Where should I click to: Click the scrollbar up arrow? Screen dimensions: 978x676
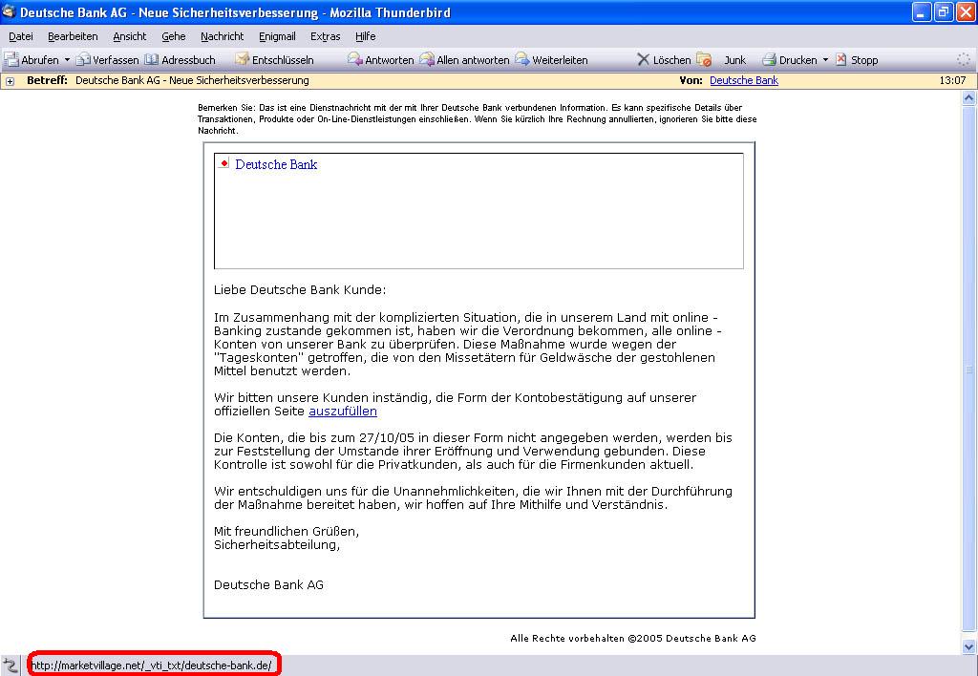[x=968, y=98]
